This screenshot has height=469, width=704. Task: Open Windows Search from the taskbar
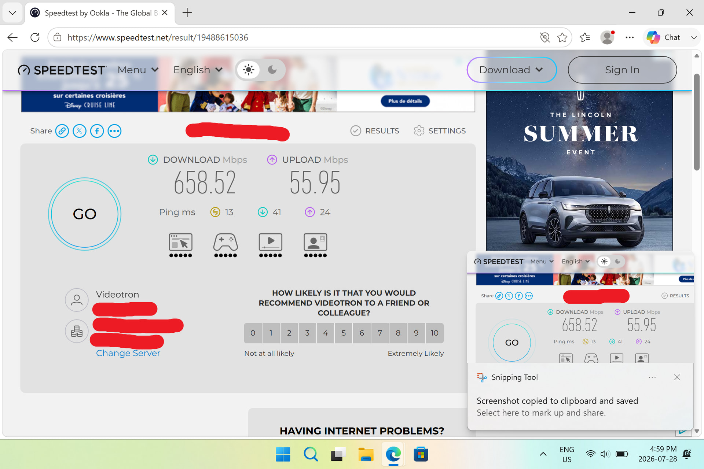tap(311, 454)
